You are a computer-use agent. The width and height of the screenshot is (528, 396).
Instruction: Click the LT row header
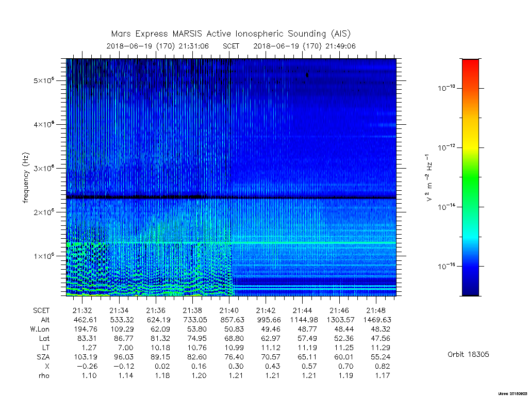(x=46, y=348)
